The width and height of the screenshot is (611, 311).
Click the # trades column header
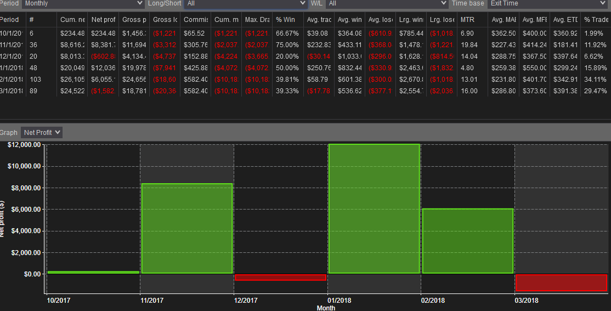(x=41, y=20)
